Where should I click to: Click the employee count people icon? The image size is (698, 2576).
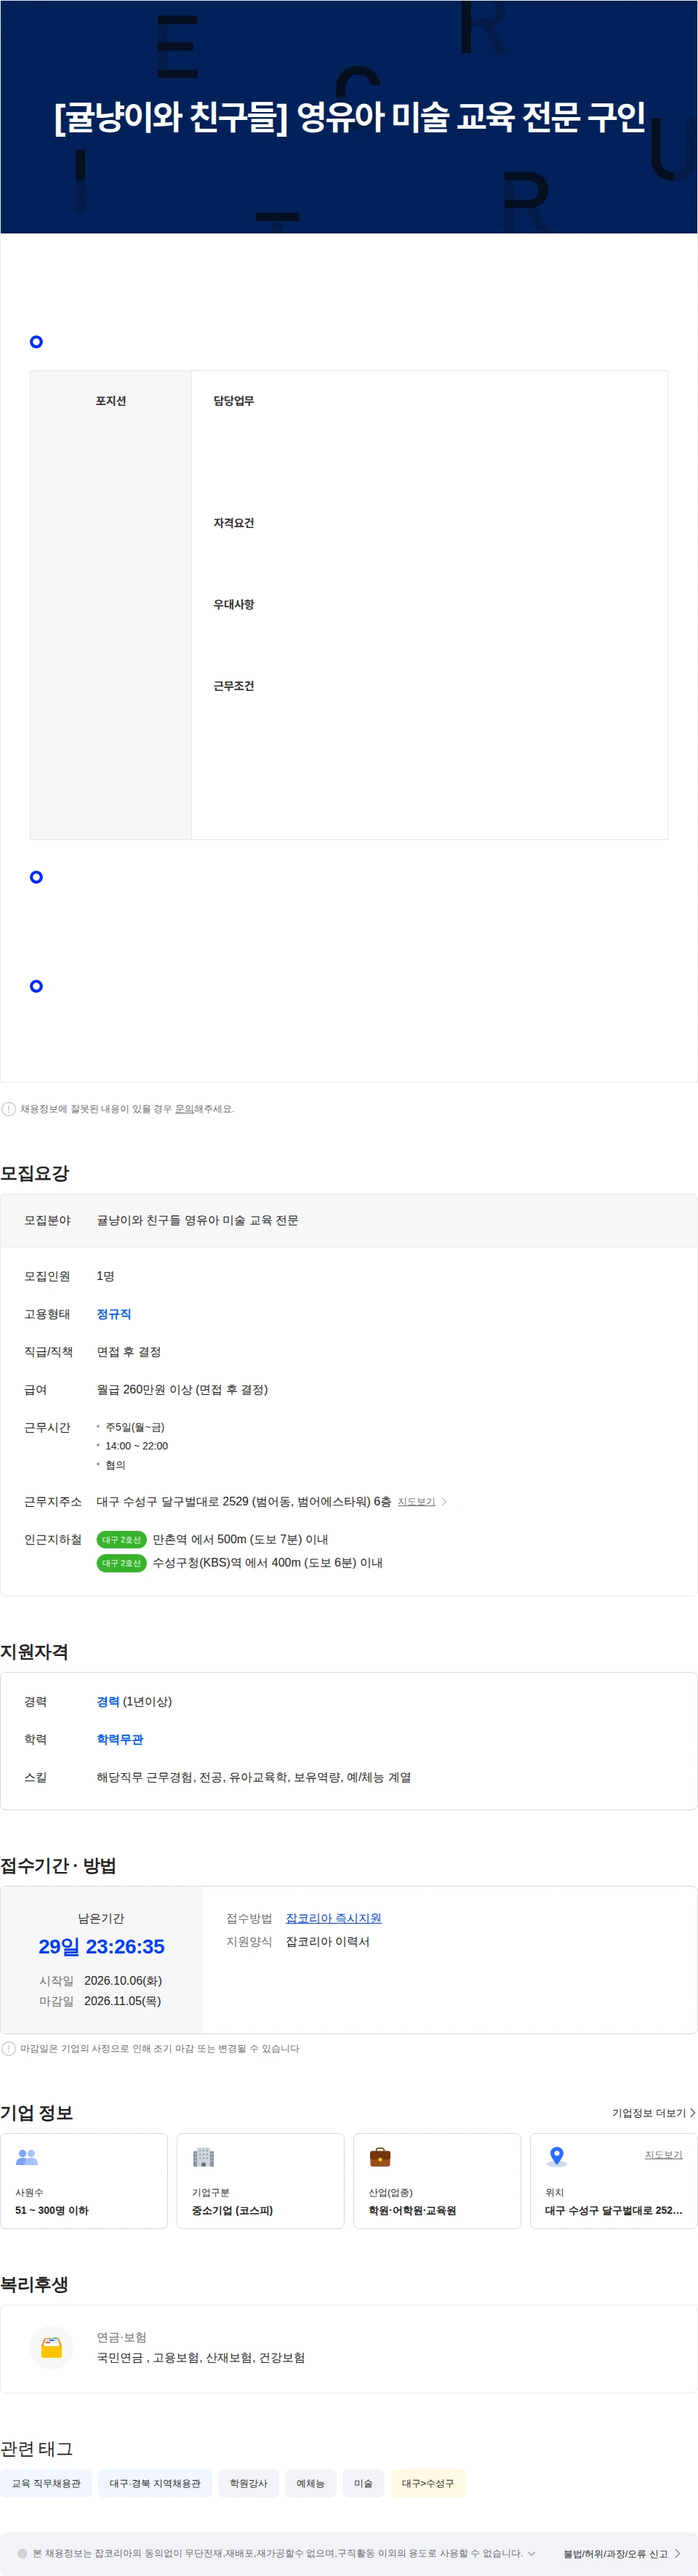point(27,2157)
